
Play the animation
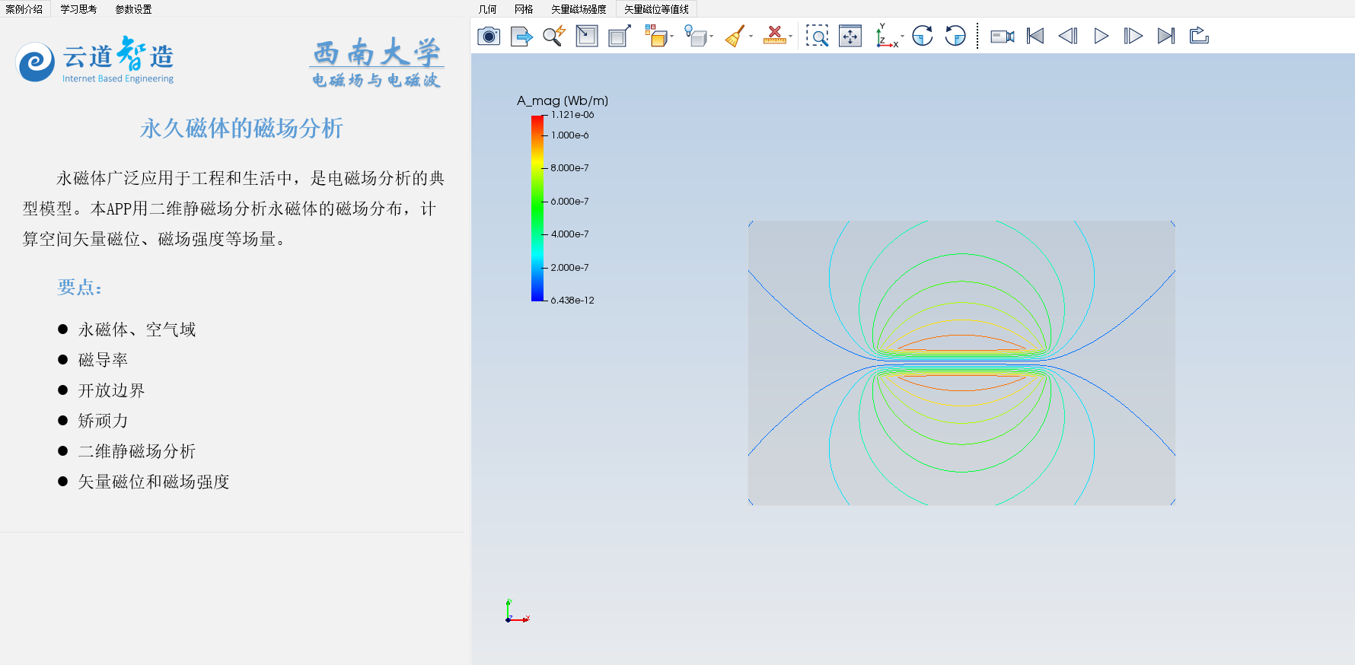coord(1101,36)
